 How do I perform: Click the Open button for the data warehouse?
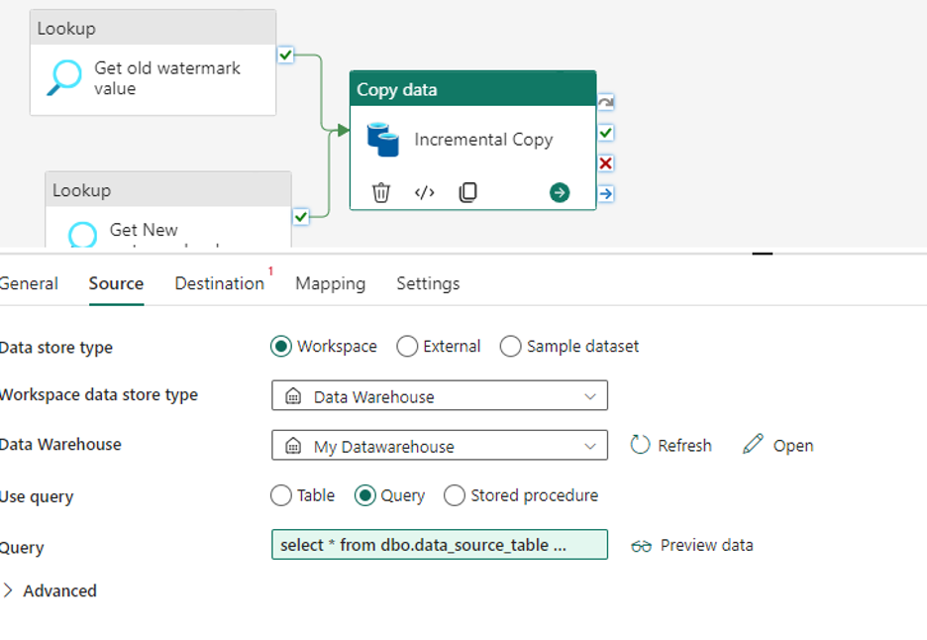click(x=778, y=445)
